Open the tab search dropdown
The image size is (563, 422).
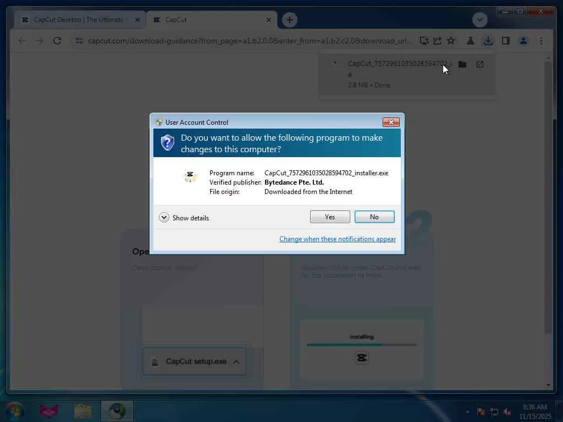pos(479,20)
